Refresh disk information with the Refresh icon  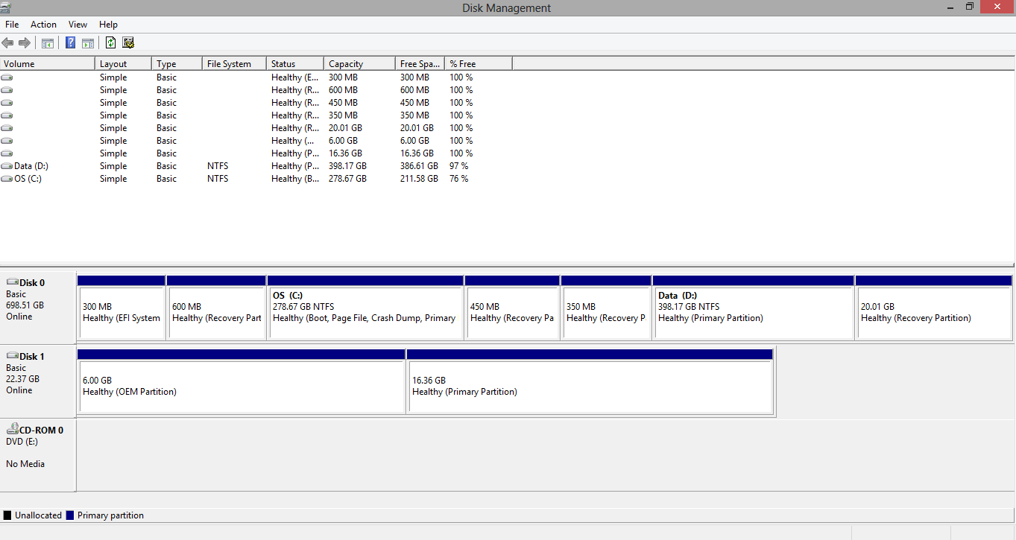110,42
